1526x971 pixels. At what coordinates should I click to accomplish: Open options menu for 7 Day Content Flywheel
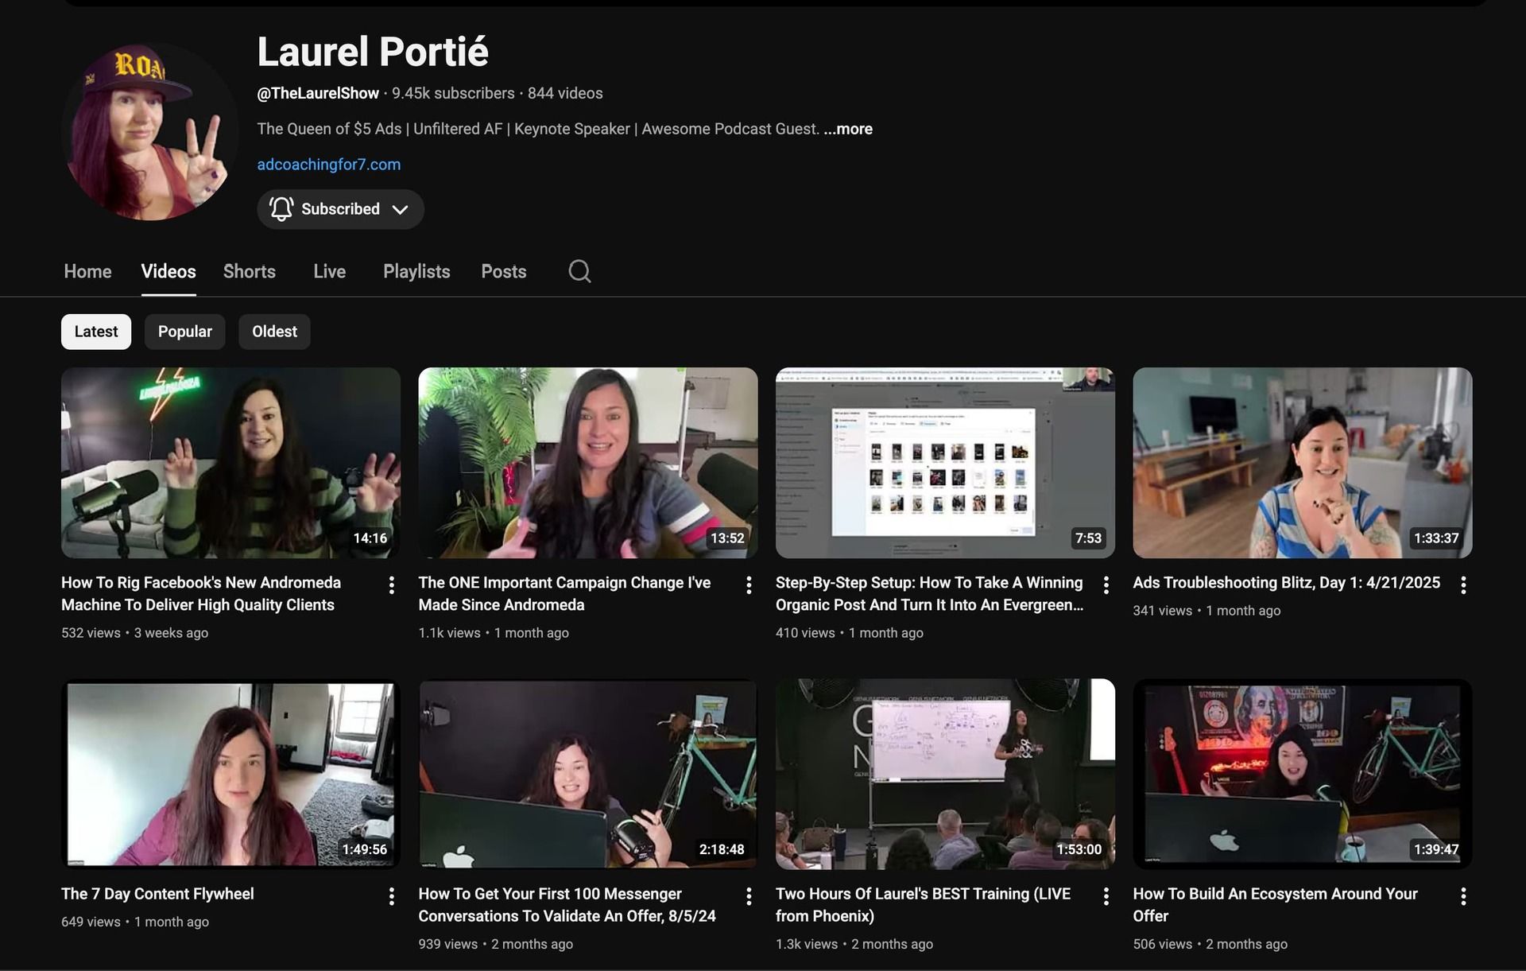(x=391, y=896)
